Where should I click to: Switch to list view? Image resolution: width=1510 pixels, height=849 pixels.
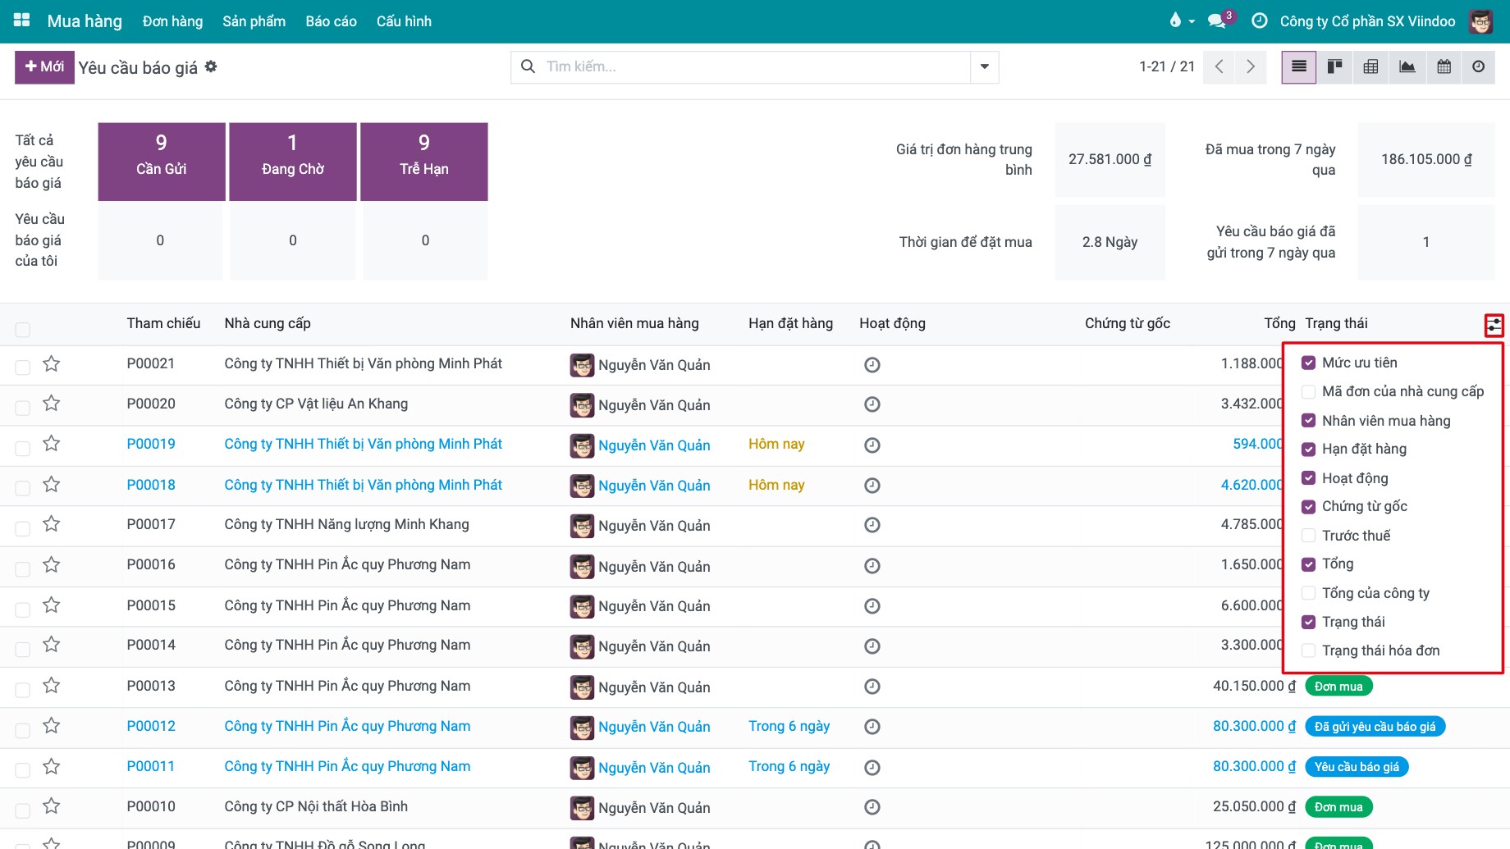1299,66
